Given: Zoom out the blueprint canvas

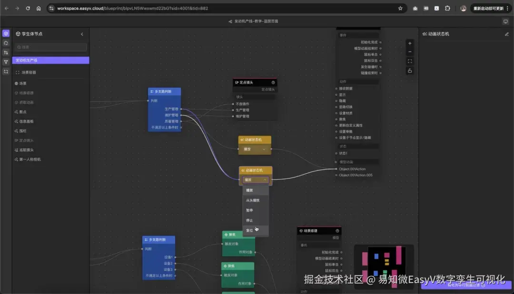Looking at the screenshot, I should coord(410,52).
